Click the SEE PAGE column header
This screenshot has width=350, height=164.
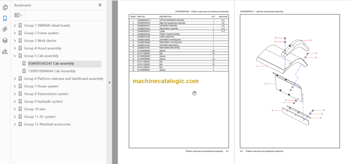click(x=223, y=17)
